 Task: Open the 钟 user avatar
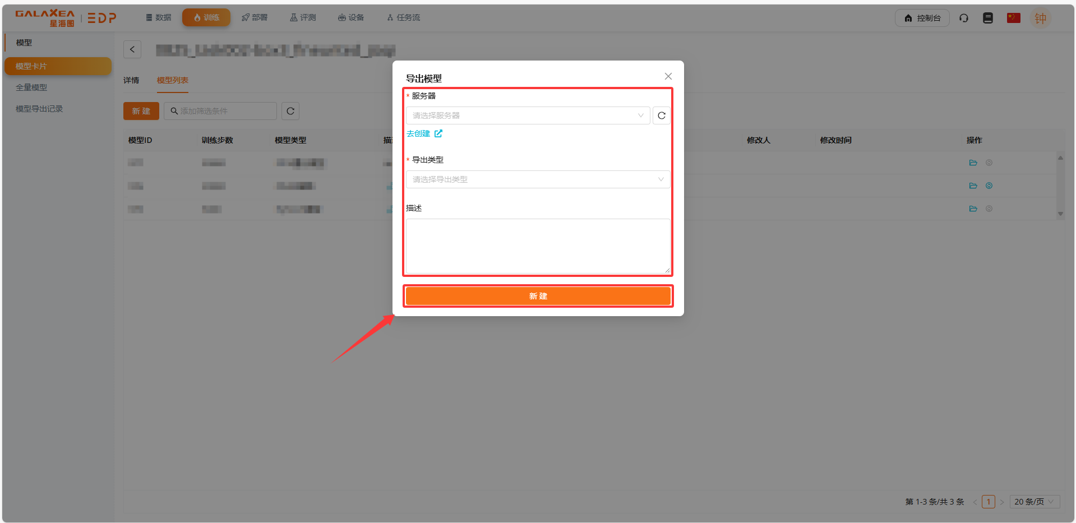pos(1040,18)
